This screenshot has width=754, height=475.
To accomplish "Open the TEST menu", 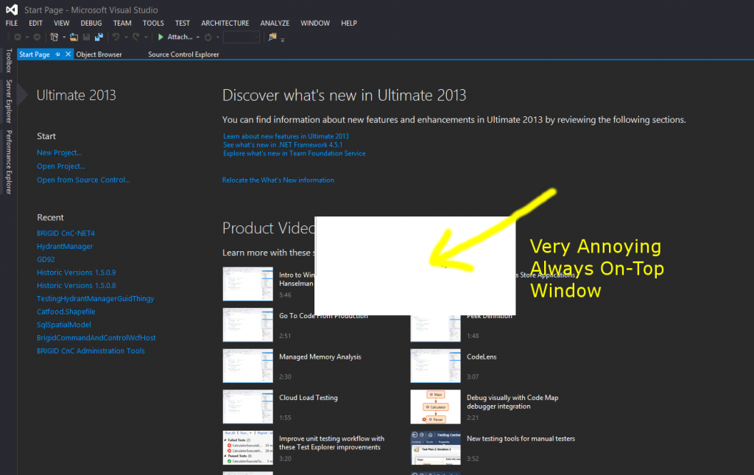I will pos(183,23).
